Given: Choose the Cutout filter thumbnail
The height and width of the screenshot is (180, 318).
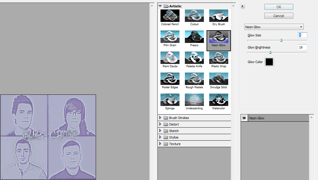Looking at the screenshot, I should [194, 16].
